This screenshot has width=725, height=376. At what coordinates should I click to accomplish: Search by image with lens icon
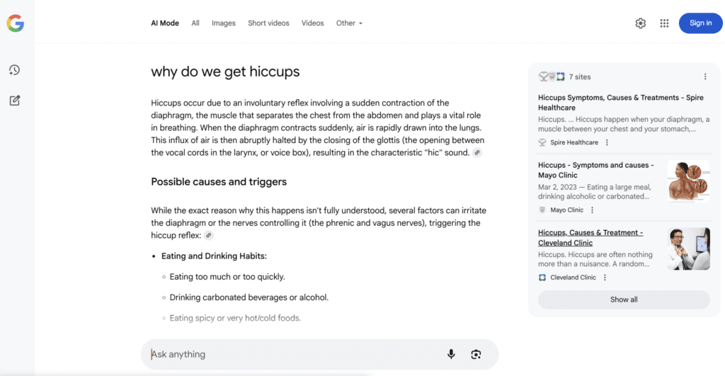click(476, 354)
